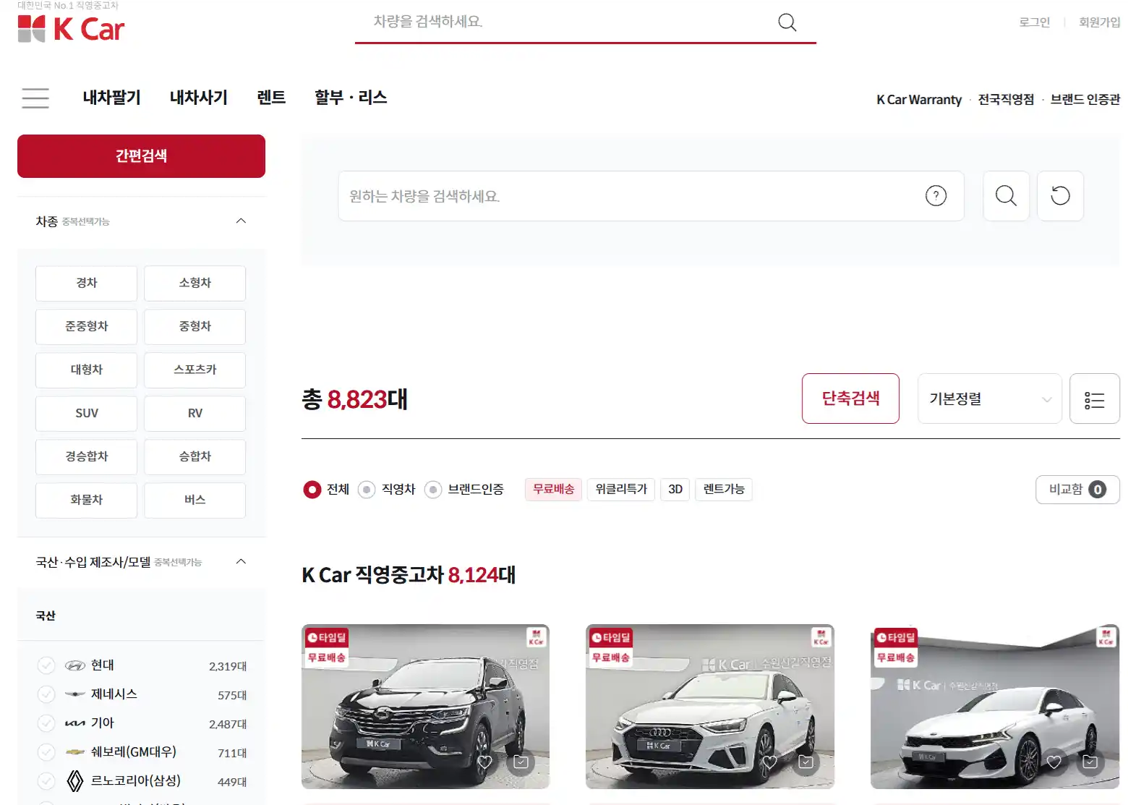Select the SUV car type

[86, 413]
